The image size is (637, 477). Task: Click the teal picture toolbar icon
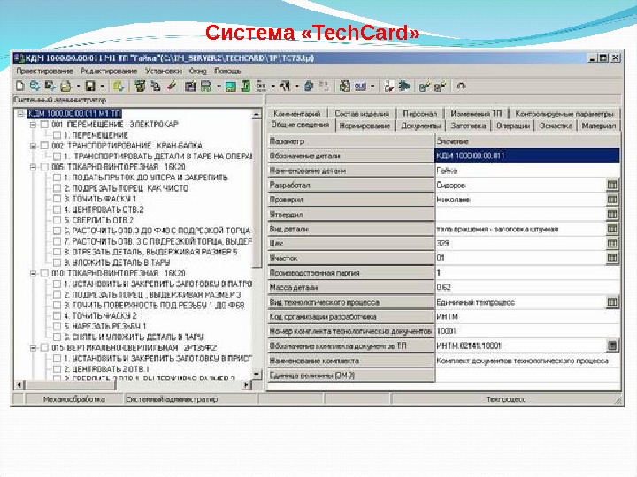click(x=231, y=86)
